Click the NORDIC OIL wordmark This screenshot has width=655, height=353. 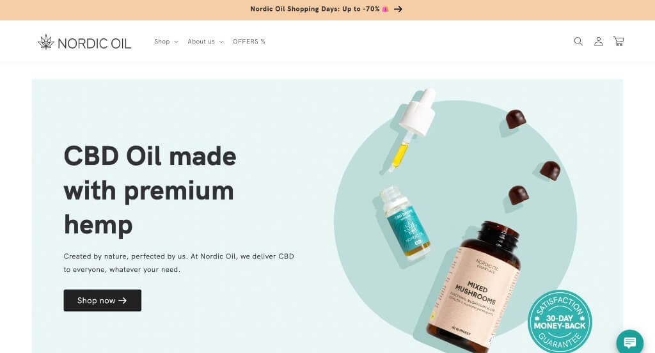tap(95, 43)
